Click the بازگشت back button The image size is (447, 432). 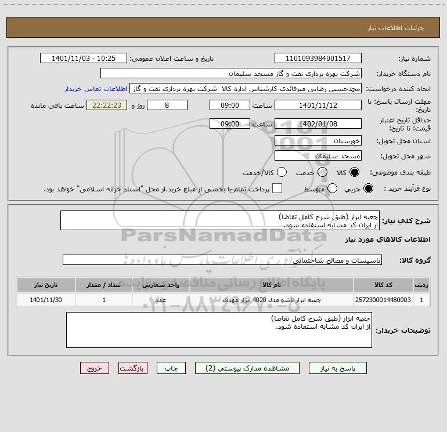tap(133, 368)
